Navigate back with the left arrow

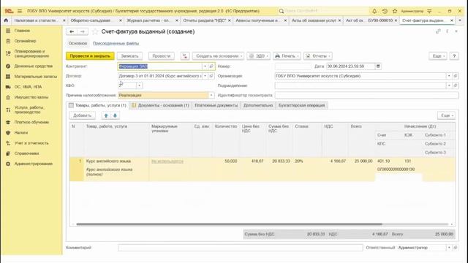coord(72,31)
